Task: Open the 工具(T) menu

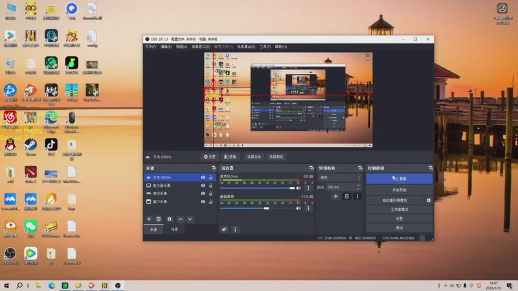Action: (x=265, y=47)
